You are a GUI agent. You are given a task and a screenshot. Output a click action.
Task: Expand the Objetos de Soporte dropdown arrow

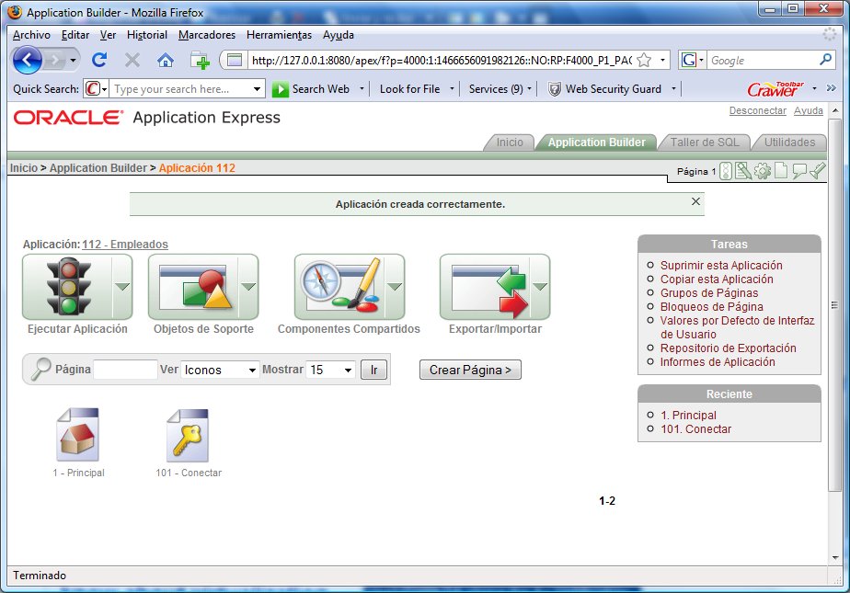pos(248,287)
